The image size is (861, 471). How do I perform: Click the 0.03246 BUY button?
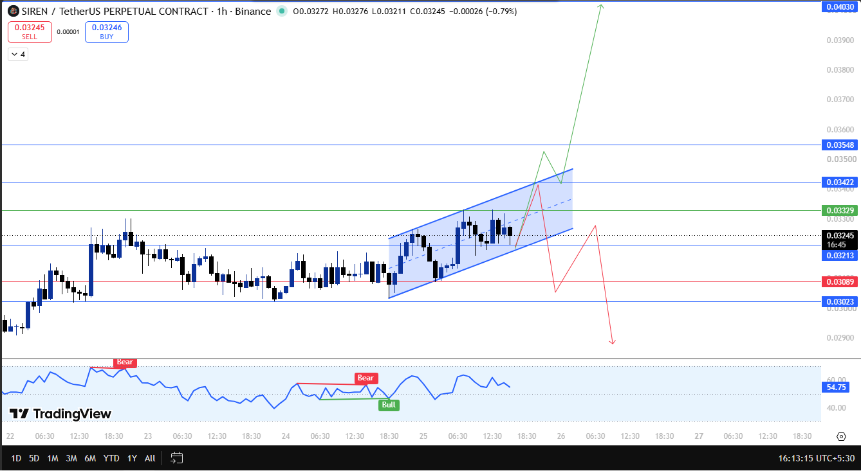(107, 32)
